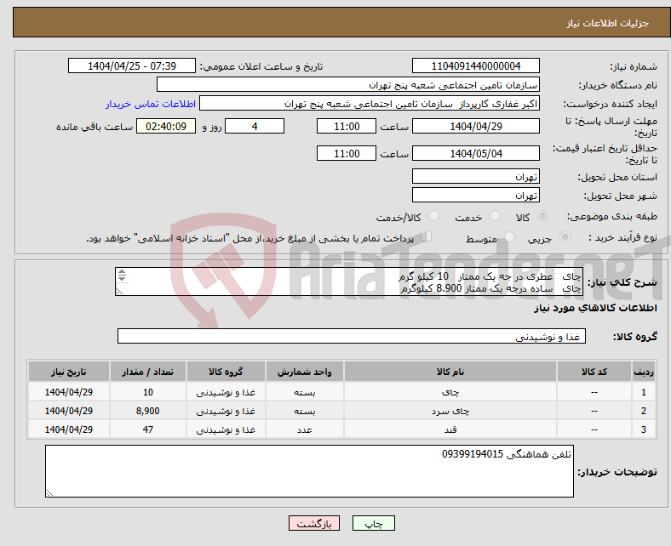Toggle the Islamic treasury payment checkbox
This screenshot has height=546, width=671.
[427, 236]
